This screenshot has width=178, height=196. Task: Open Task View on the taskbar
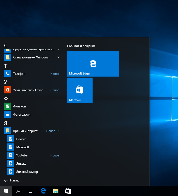[31, 191]
